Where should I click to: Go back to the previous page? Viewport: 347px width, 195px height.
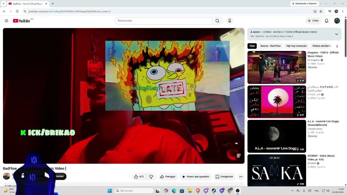pos(4,11)
